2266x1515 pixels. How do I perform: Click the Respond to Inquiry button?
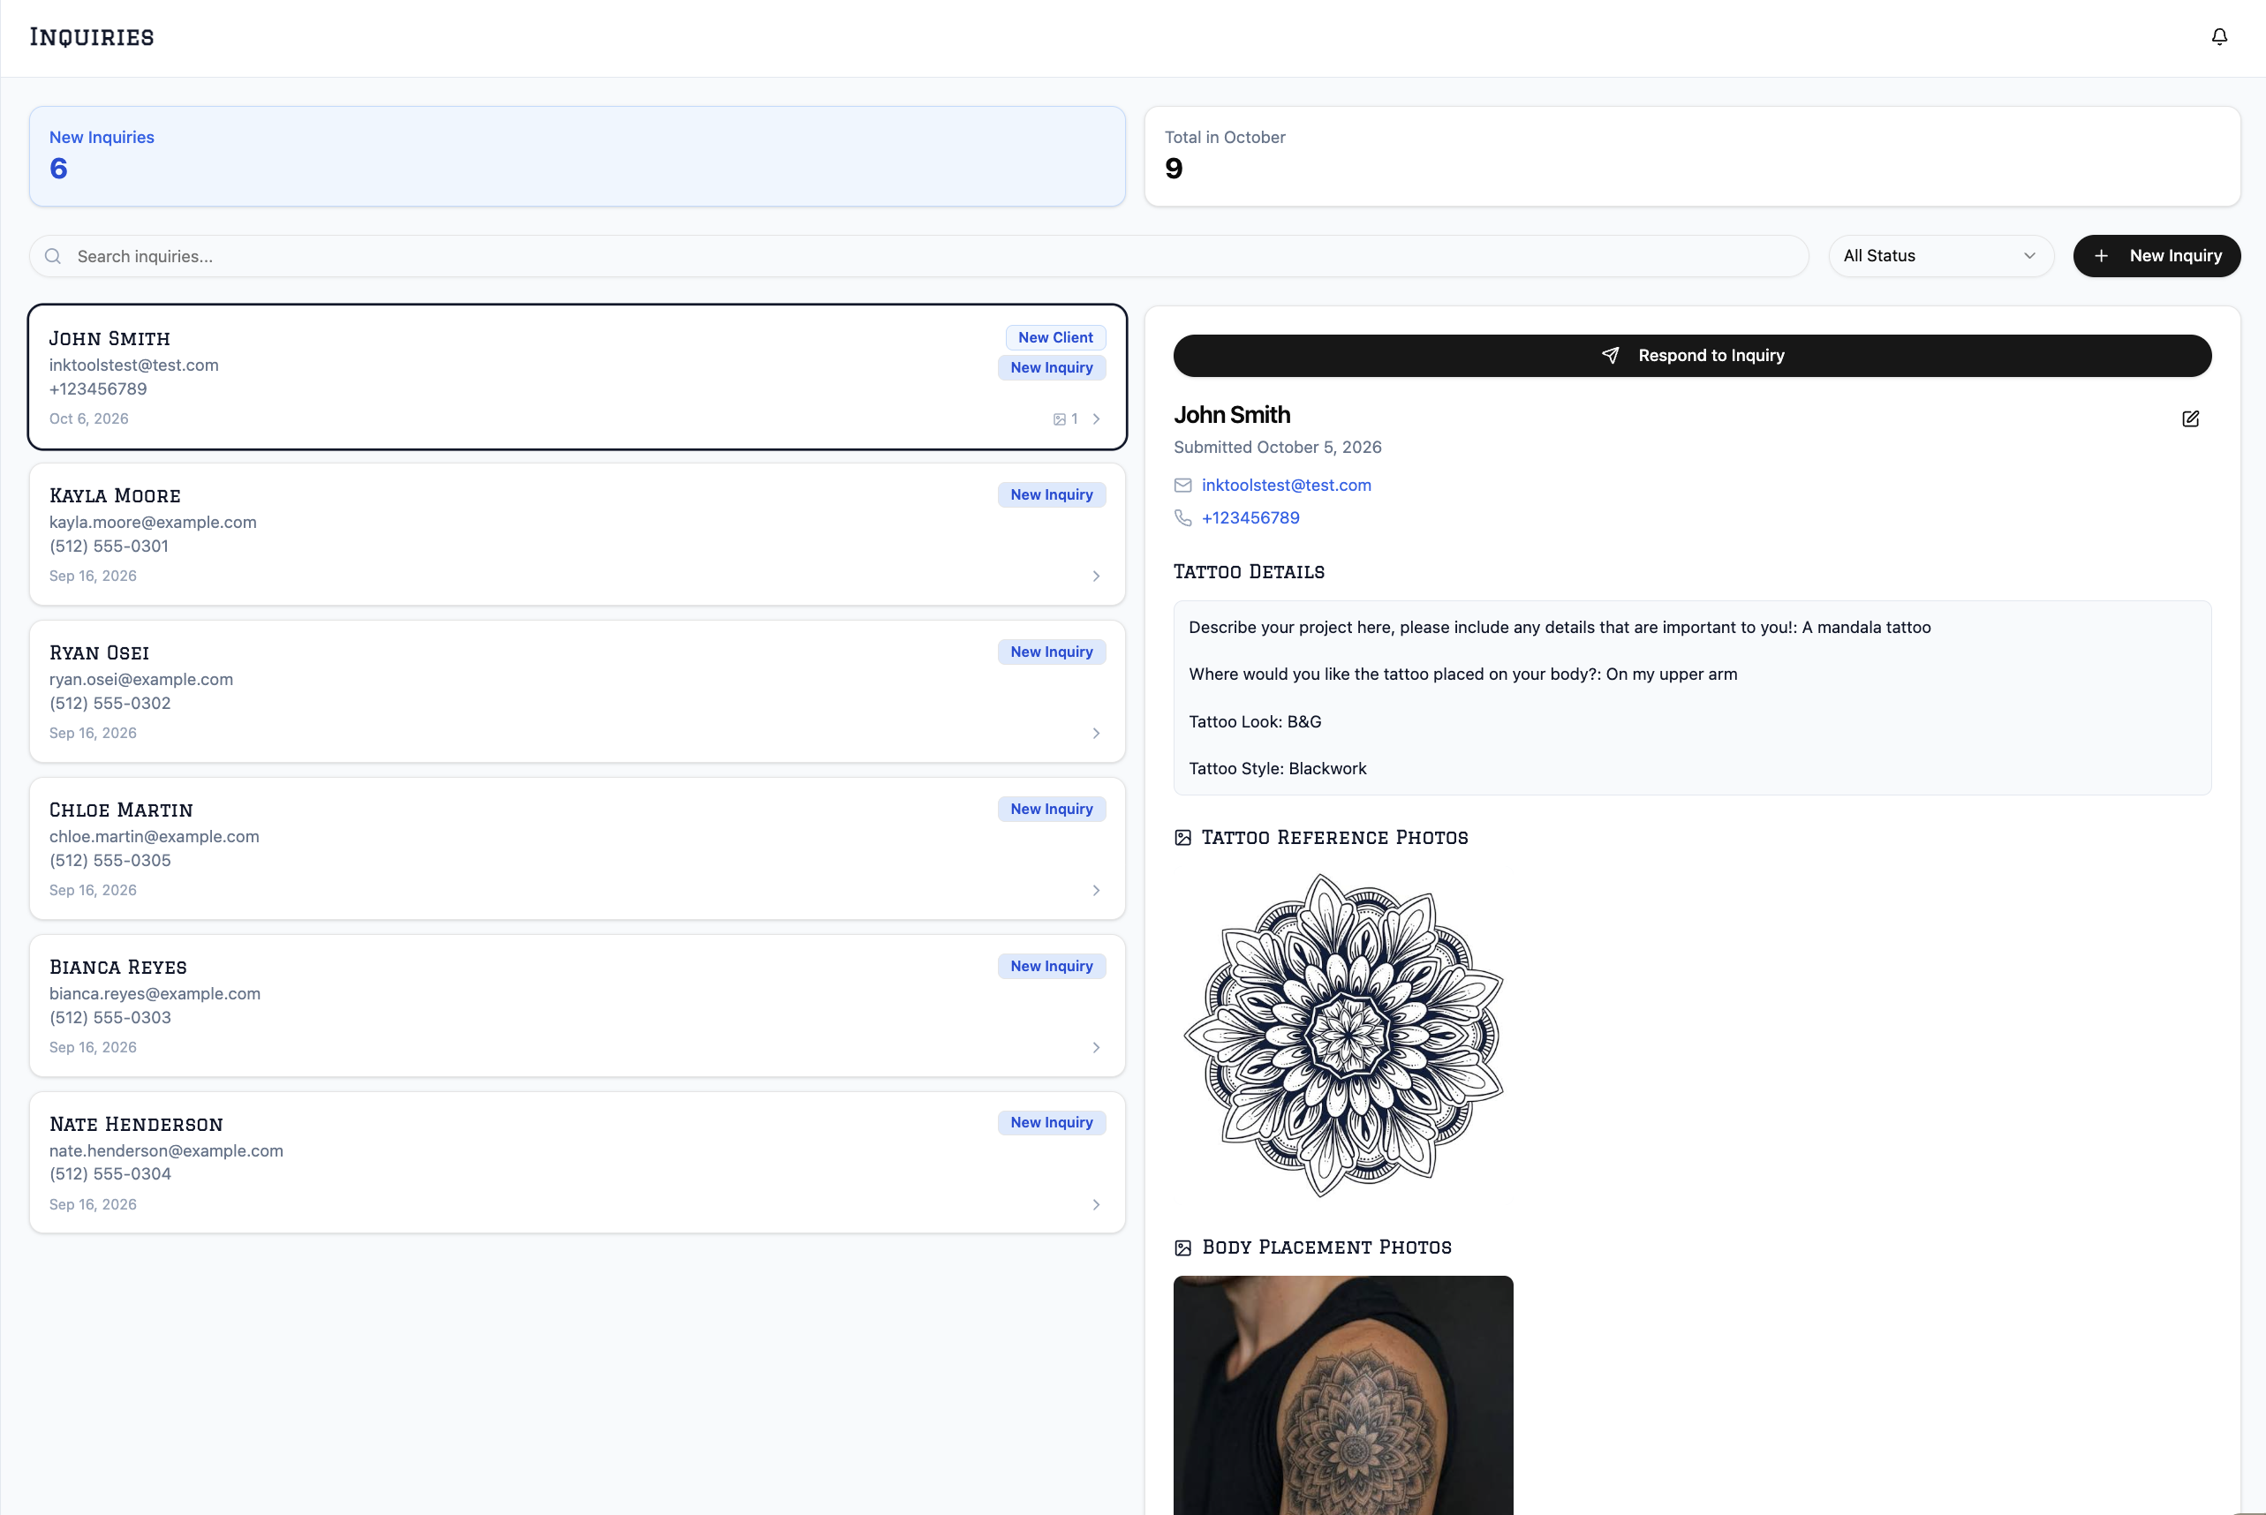click(x=1692, y=356)
